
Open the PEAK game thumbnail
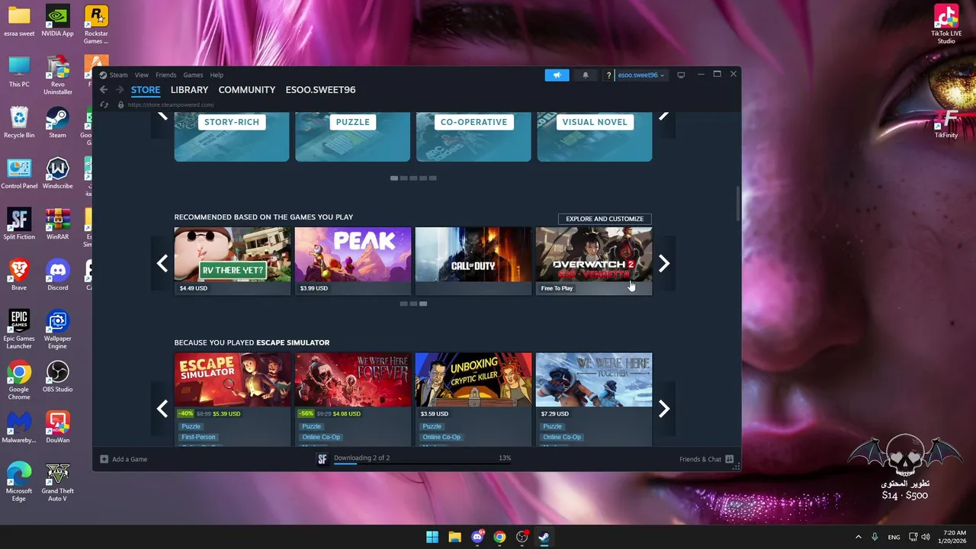pos(352,255)
